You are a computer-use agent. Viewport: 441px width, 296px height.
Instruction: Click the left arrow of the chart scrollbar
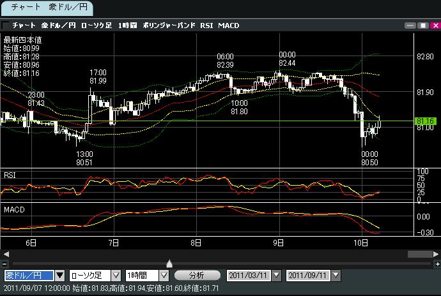point(6,254)
